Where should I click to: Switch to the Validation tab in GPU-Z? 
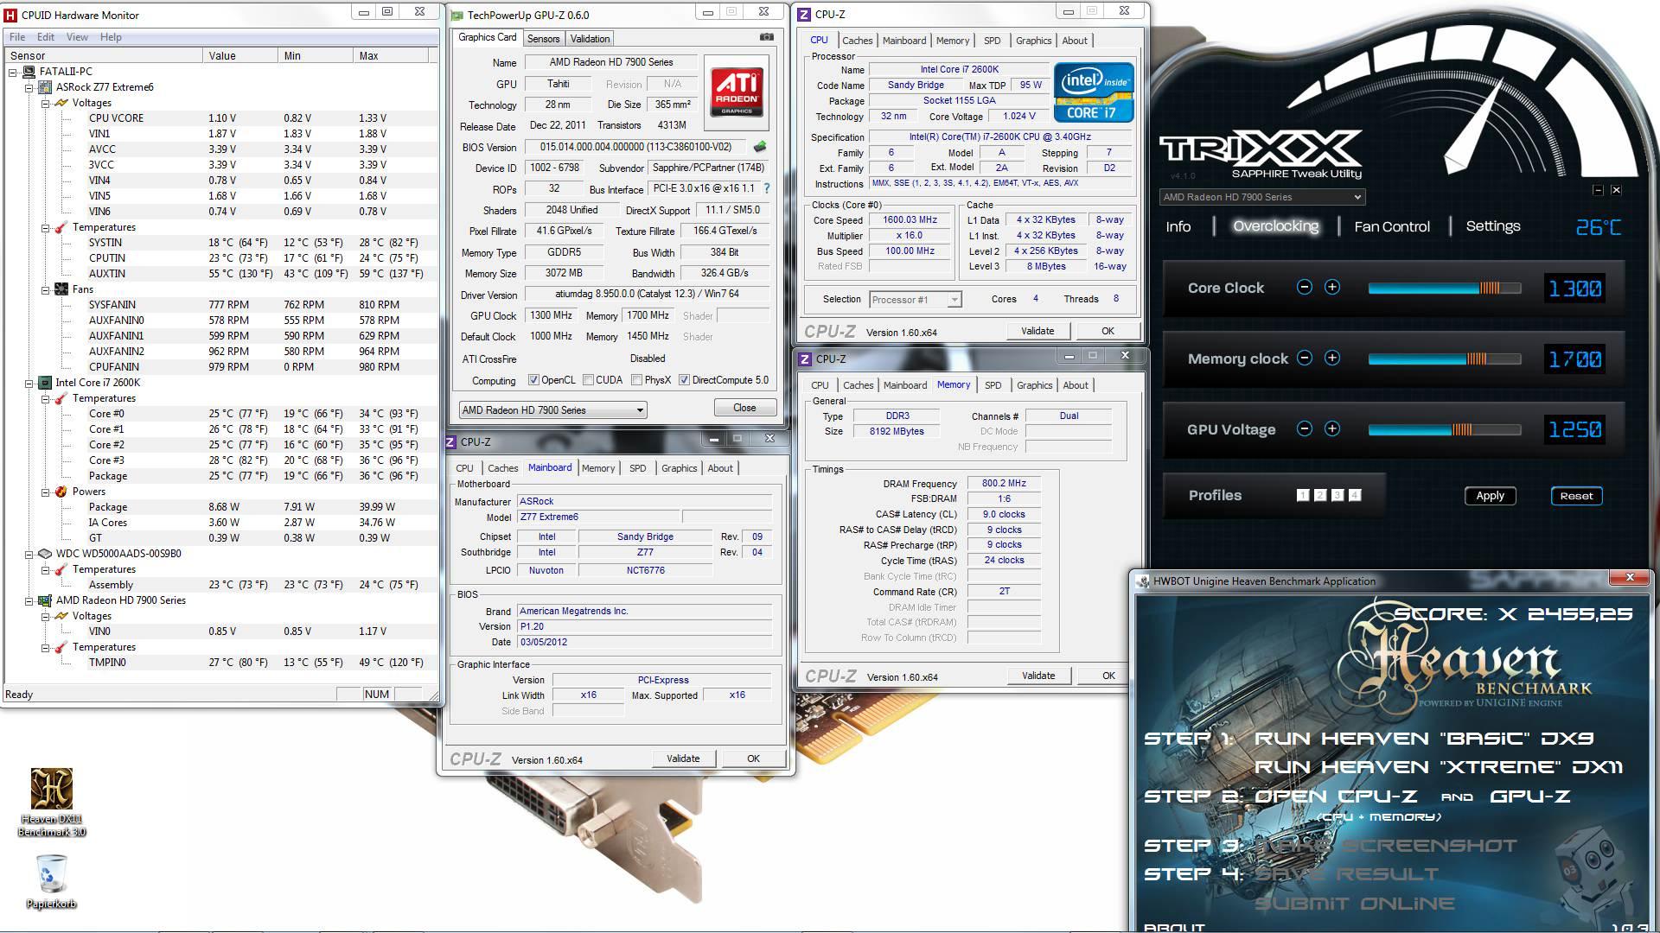click(x=590, y=39)
